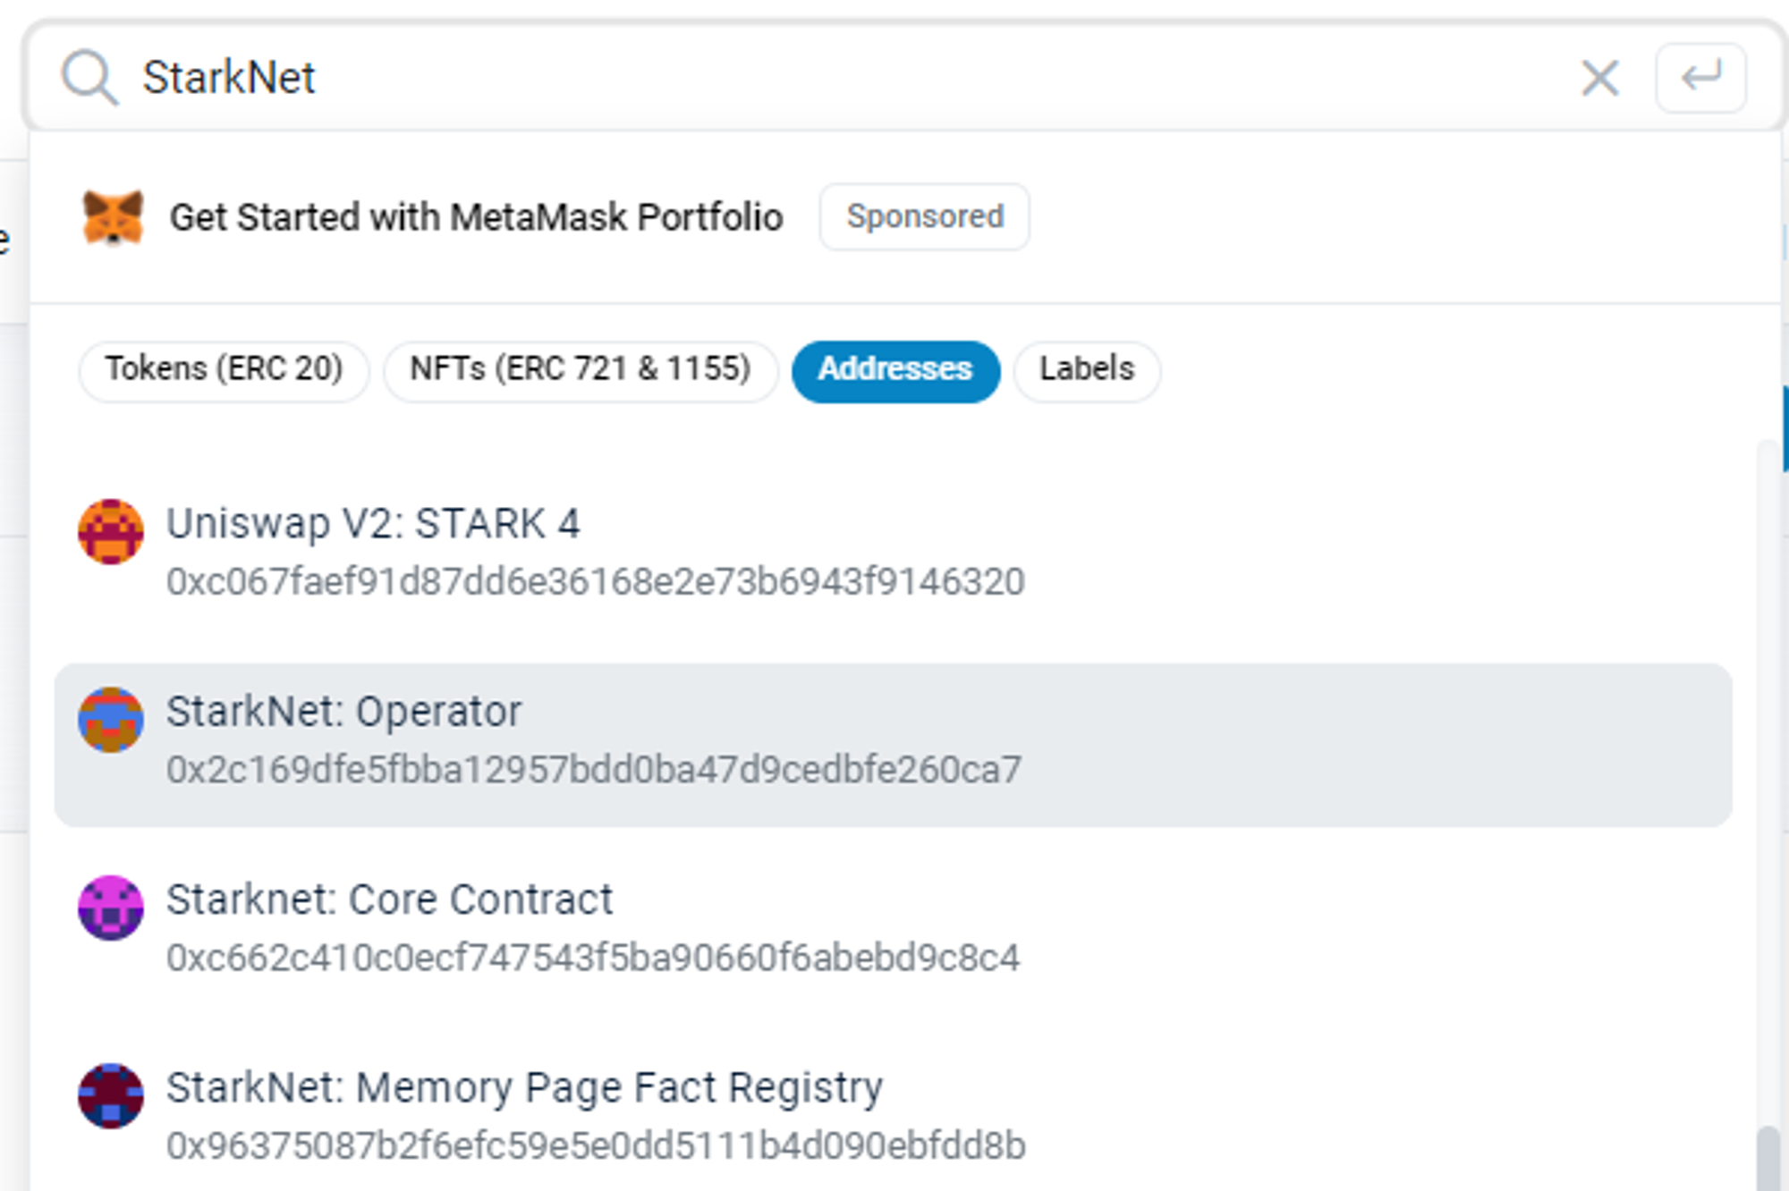Click StarkNet: Operator identicon

point(111,720)
